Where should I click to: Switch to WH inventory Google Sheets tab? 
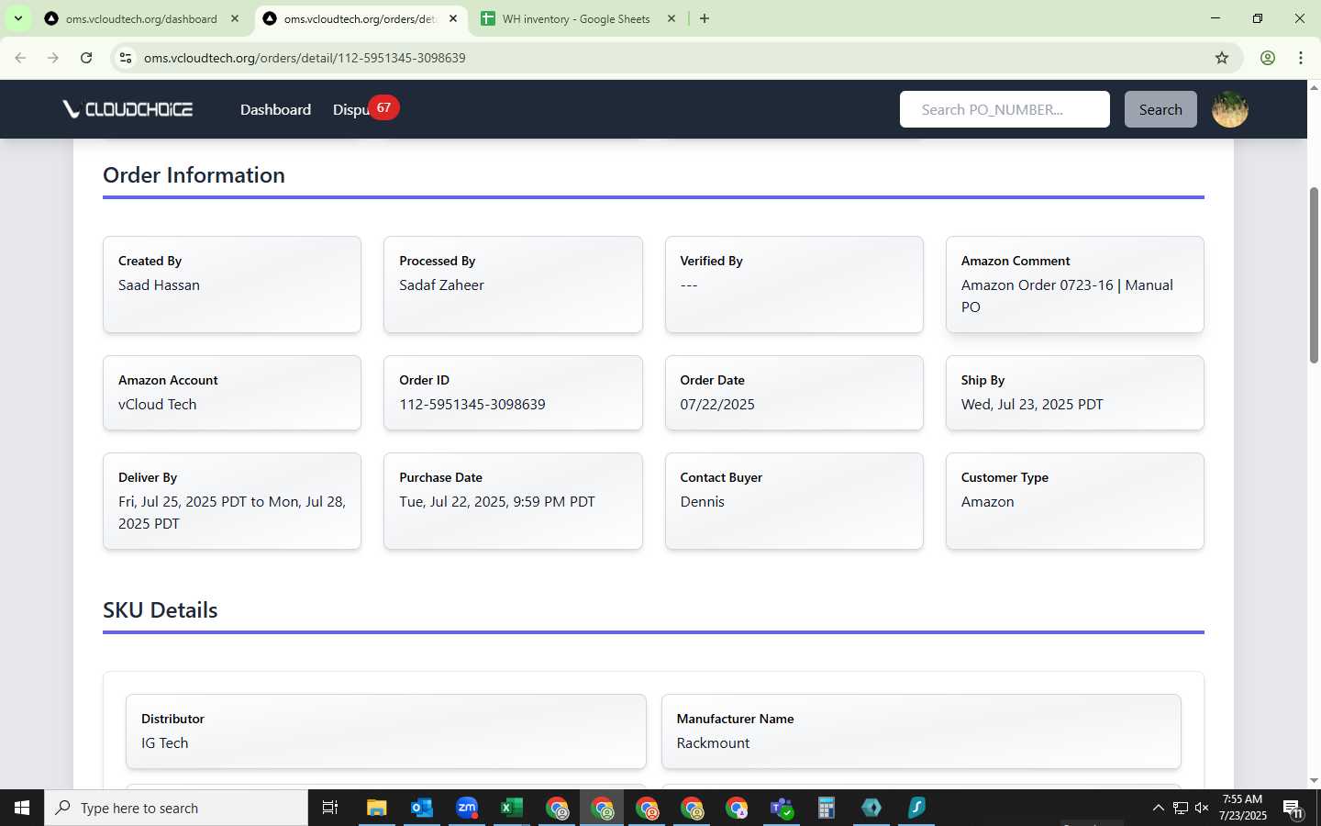point(576,18)
